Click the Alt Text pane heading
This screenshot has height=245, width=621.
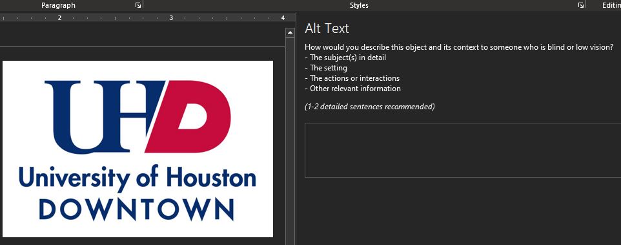pos(327,28)
